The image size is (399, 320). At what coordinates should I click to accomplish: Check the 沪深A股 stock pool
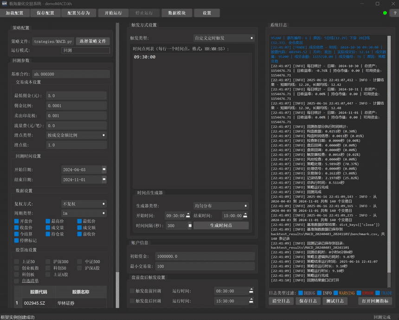click(79, 268)
